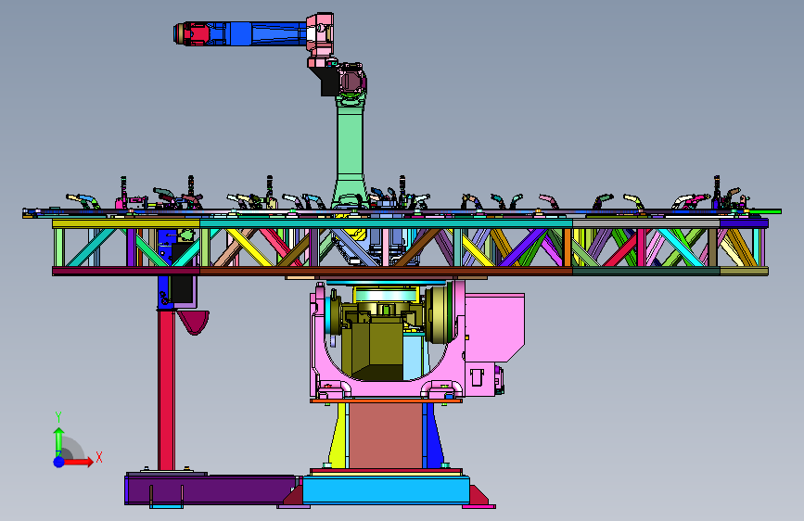The image size is (804, 521).
Task: Click the green Y axis arrow of triad
Action: (58, 440)
